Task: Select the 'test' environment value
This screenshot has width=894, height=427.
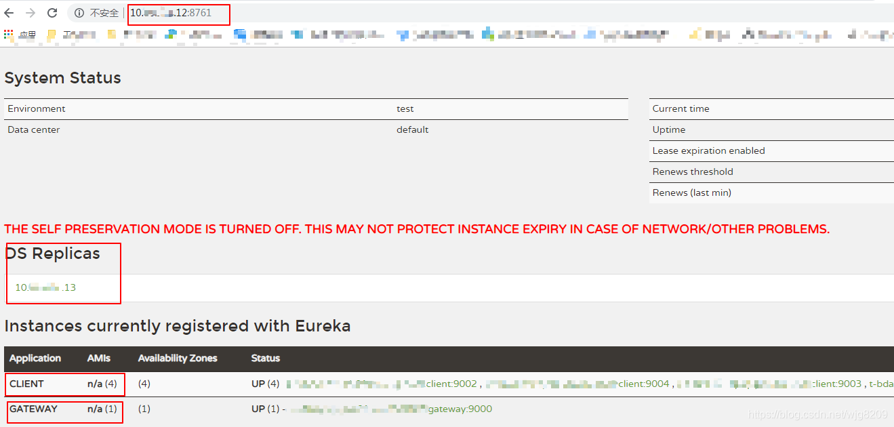Action: [405, 108]
